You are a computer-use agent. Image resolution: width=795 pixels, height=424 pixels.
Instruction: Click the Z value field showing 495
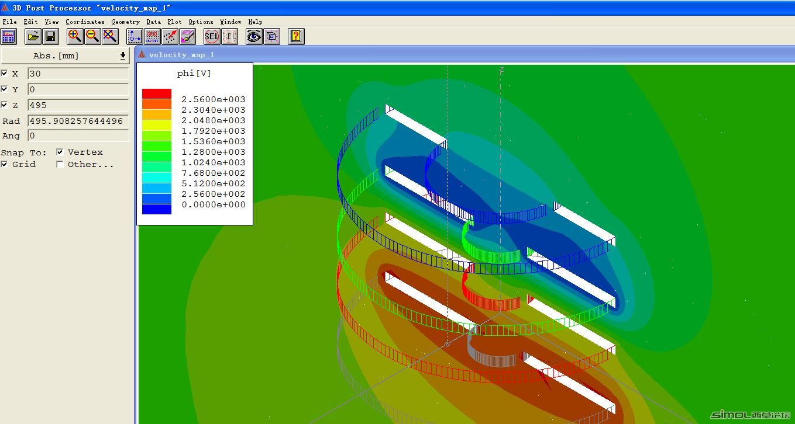click(x=78, y=105)
